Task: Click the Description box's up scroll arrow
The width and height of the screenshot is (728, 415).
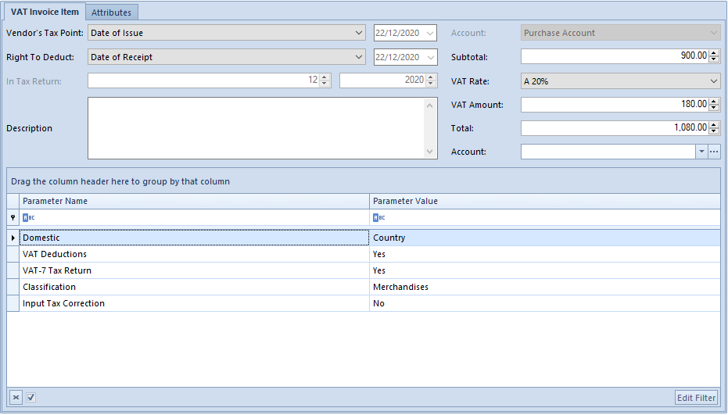Action: 429,106
